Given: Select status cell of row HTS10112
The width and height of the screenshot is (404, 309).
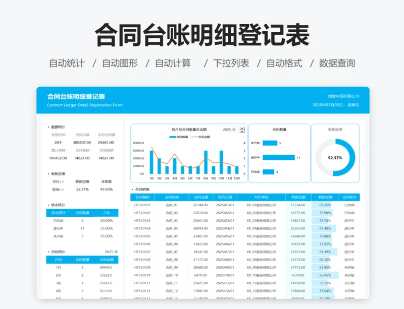Looking at the screenshot, I should click(x=349, y=291).
